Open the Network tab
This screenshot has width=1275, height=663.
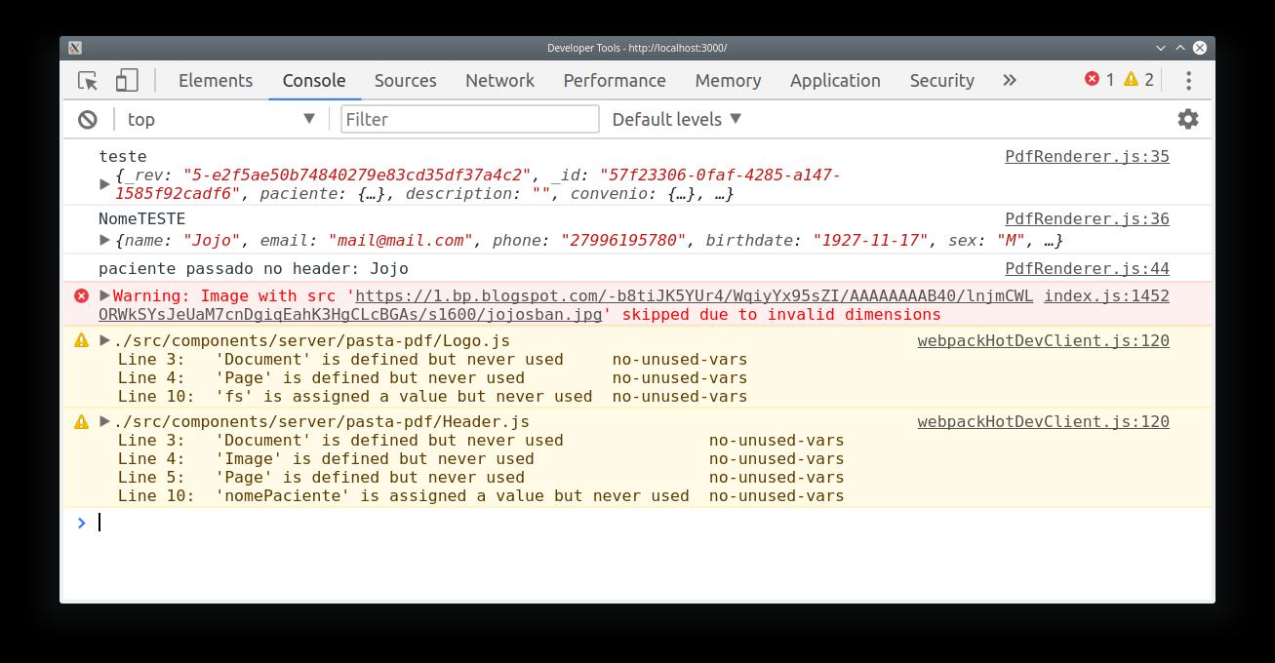pyautogui.click(x=499, y=80)
